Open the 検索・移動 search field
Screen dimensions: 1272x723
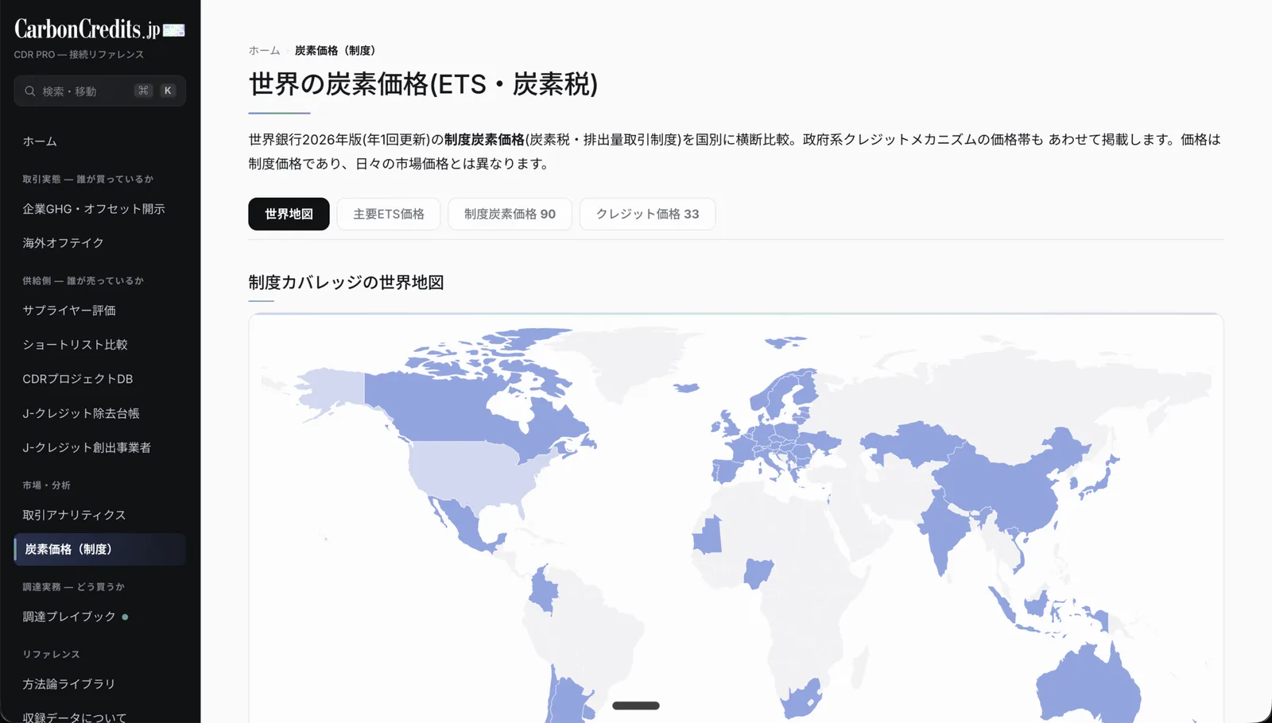[x=99, y=91]
